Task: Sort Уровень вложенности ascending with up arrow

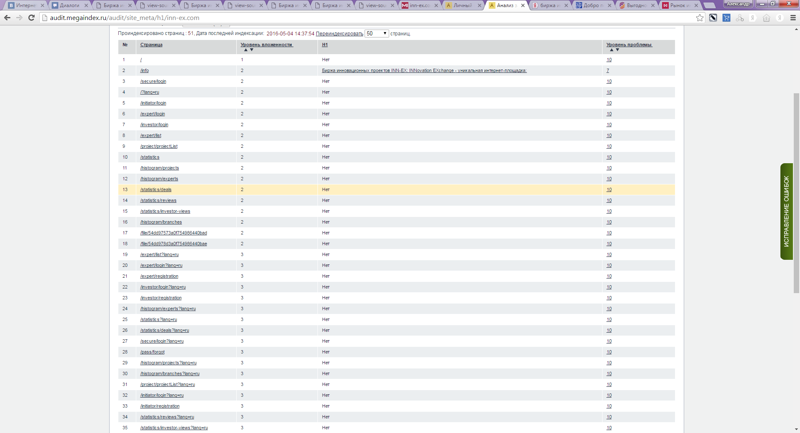Action: 246,50
